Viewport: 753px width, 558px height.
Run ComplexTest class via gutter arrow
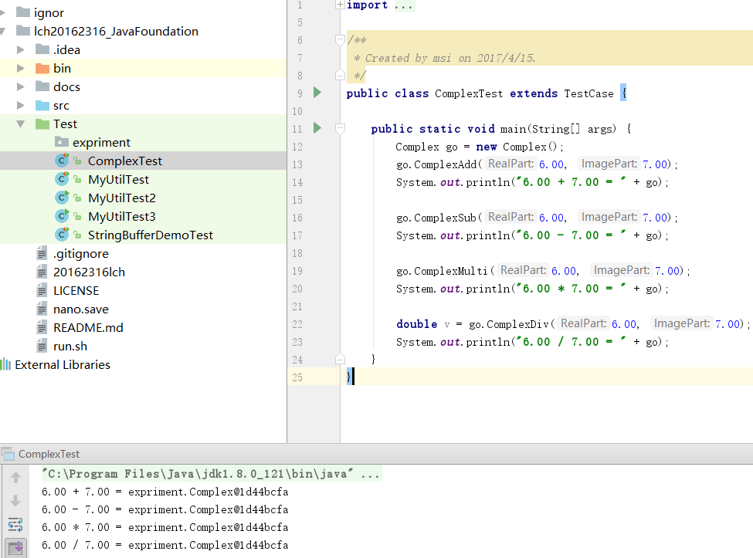coord(317,92)
